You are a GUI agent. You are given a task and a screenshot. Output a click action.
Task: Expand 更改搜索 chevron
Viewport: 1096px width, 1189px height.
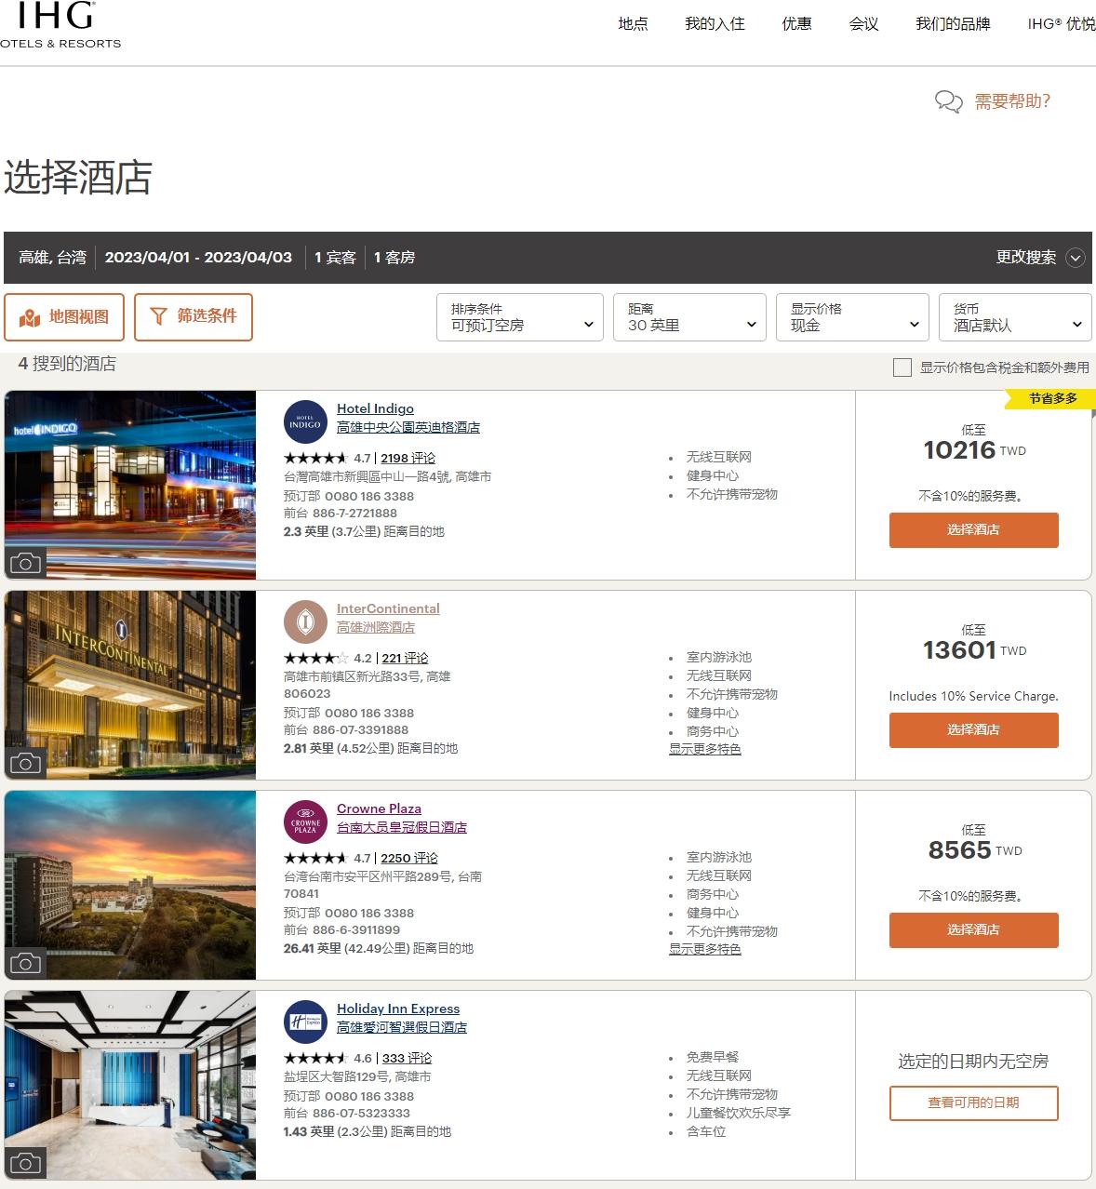click(1076, 258)
